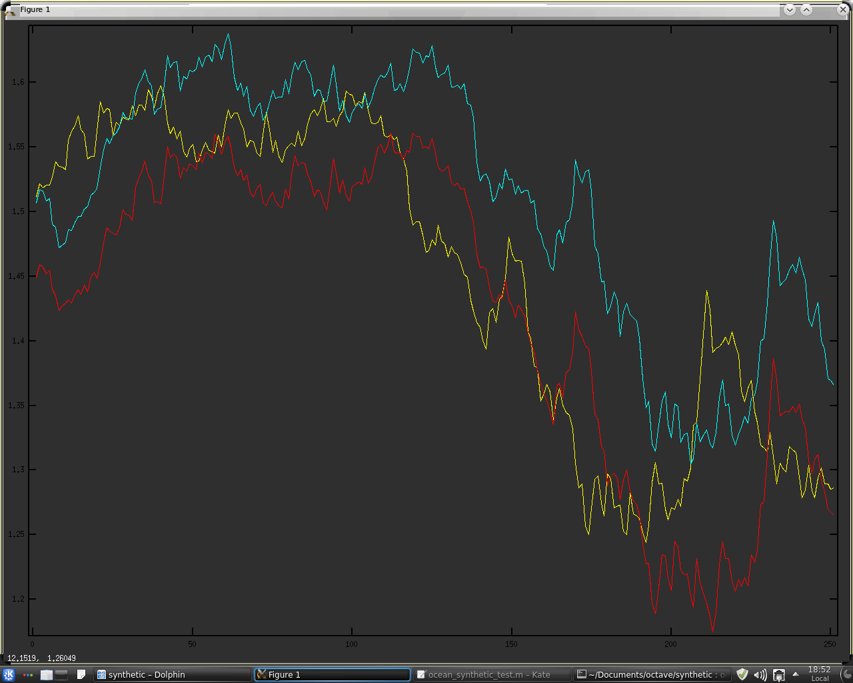
Task: Click the Figure 1 title bar text
Action: coord(35,9)
